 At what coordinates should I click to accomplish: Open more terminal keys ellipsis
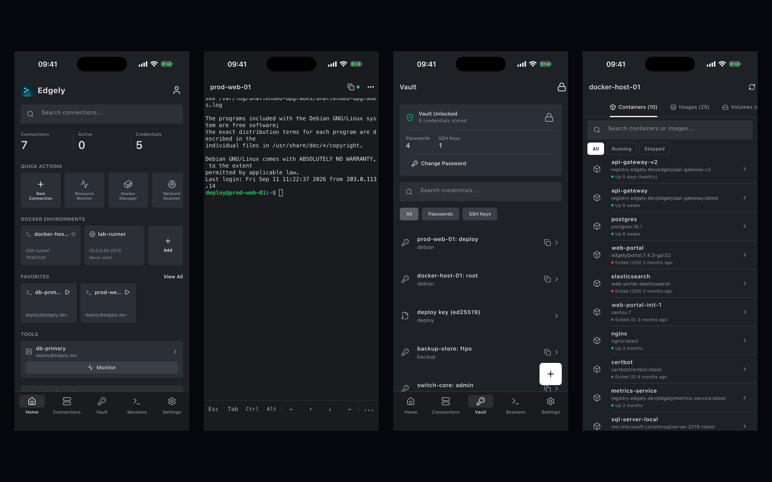point(369,410)
